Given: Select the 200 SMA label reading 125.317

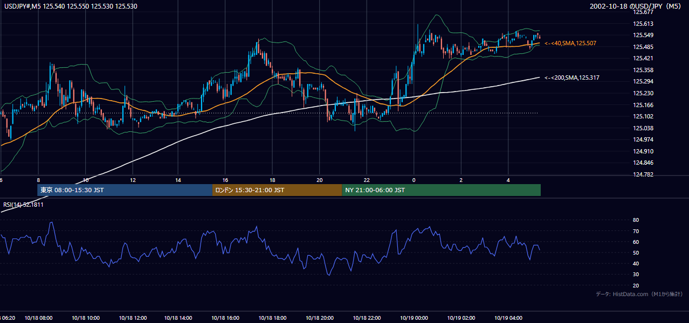Looking at the screenshot, I should point(572,78).
